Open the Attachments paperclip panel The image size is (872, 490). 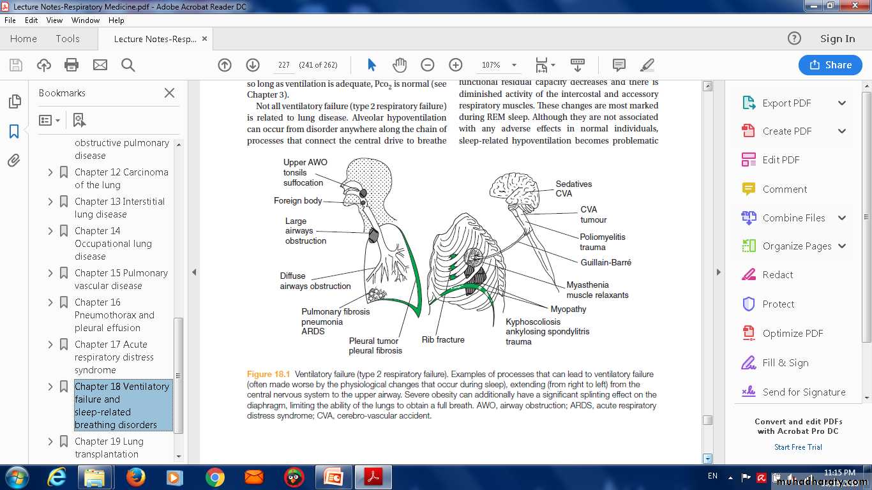14,160
